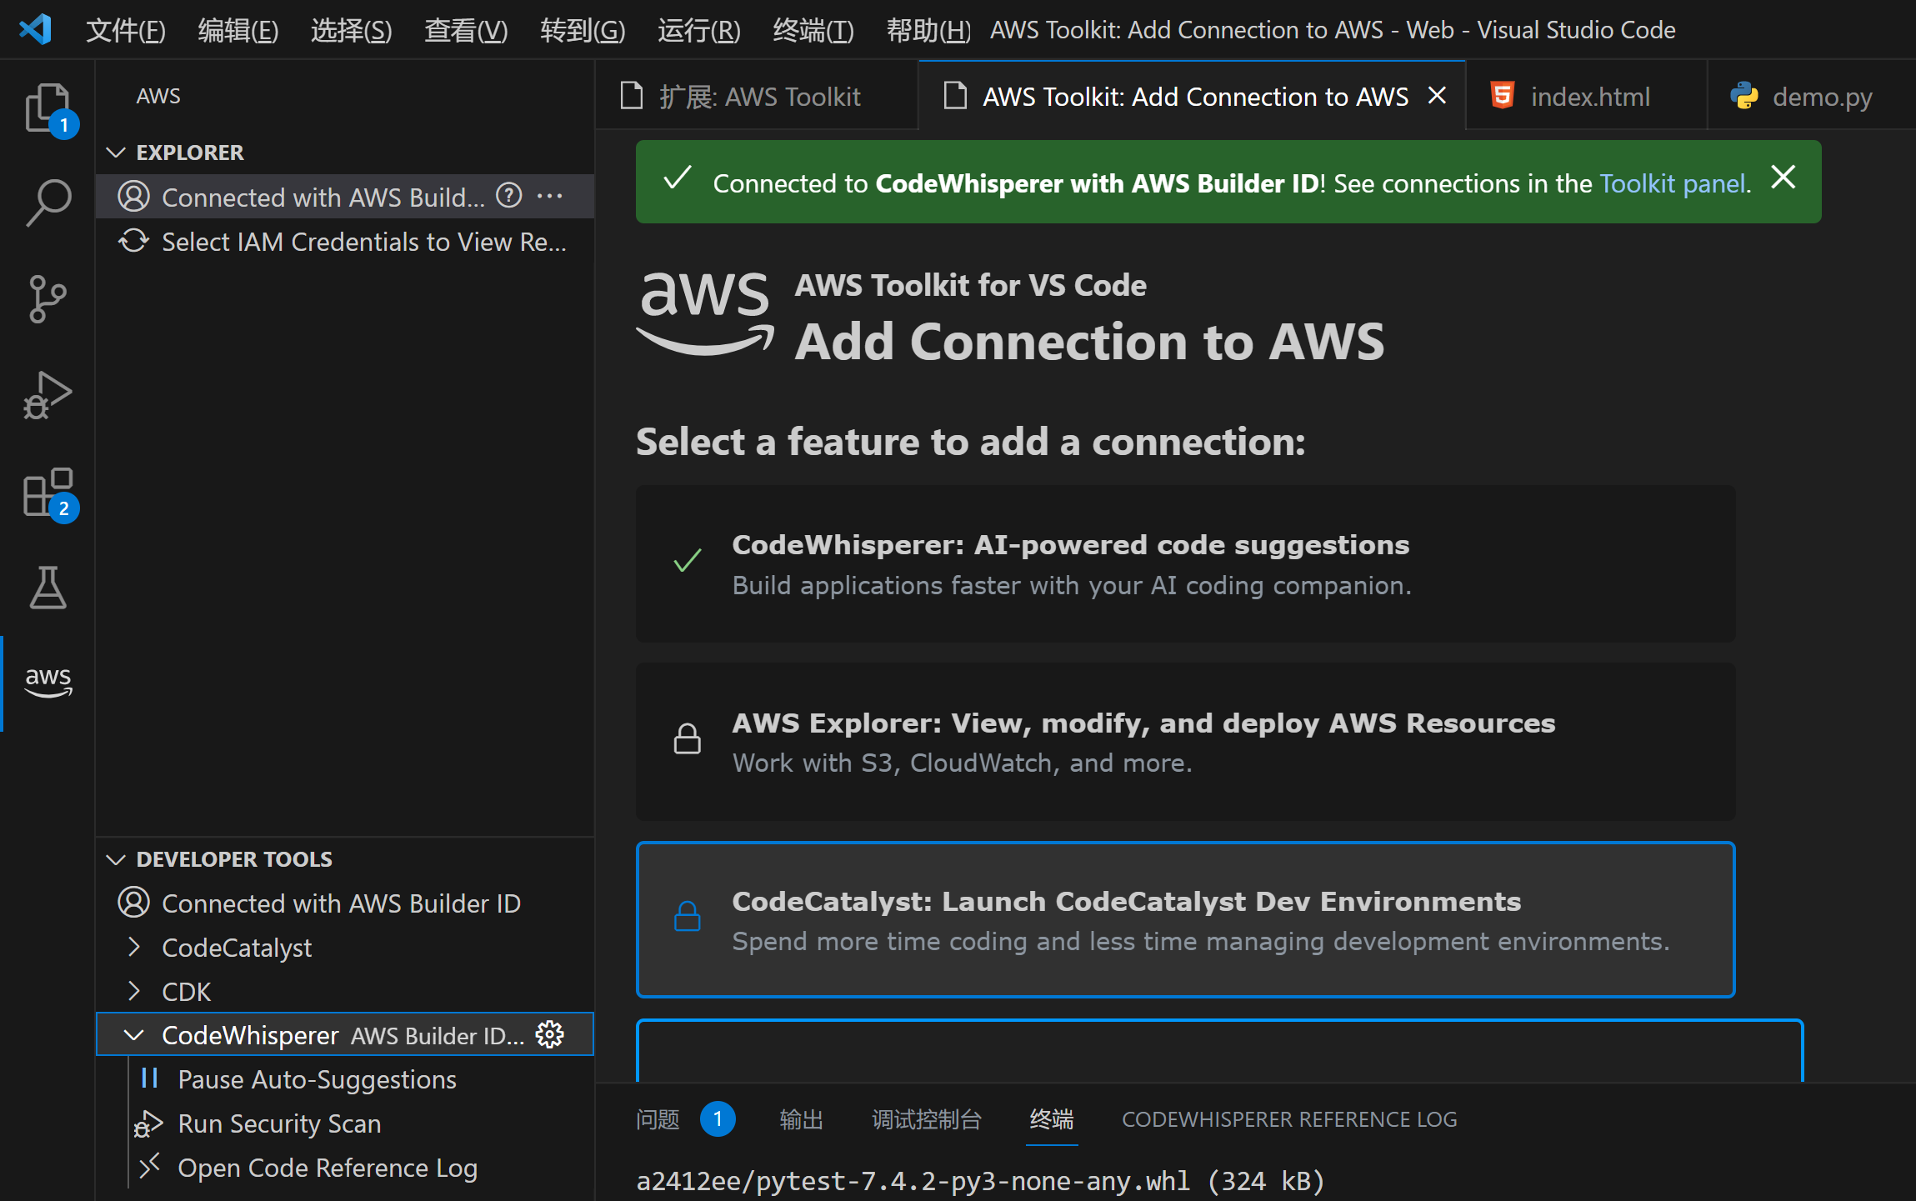Click the Toolkit panel link
Image resolution: width=1916 pixels, height=1201 pixels.
coord(1673,183)
